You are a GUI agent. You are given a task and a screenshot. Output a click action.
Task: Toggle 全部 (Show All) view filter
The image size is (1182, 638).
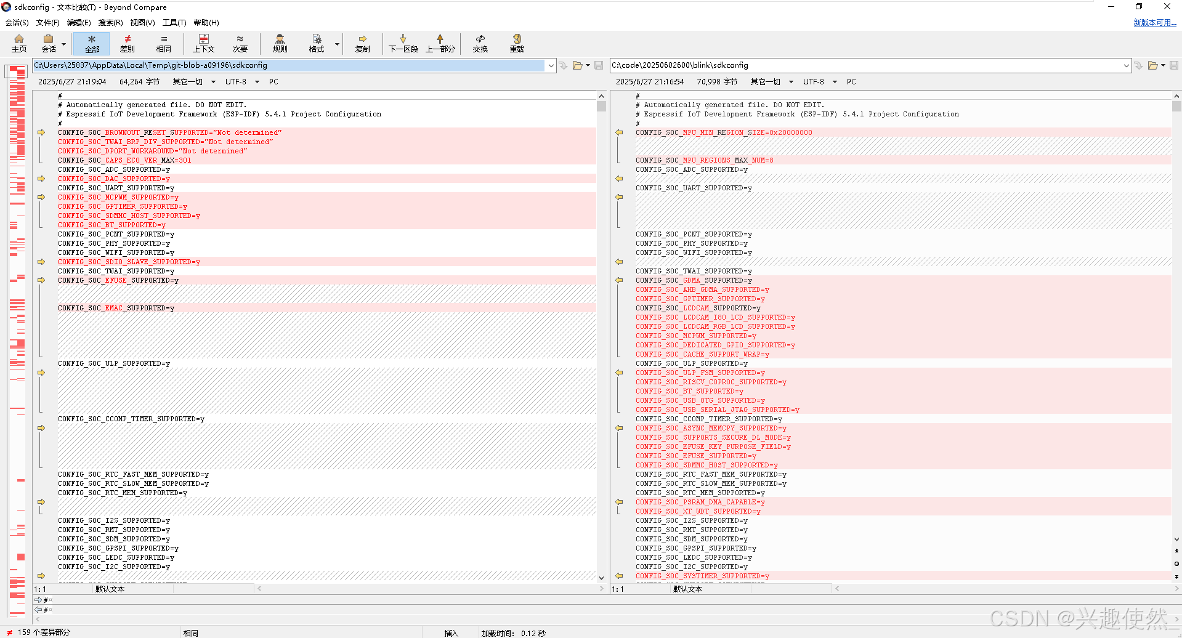point(92,44)
